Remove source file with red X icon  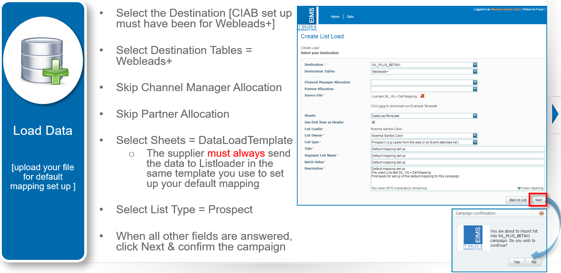pos(422,96)
